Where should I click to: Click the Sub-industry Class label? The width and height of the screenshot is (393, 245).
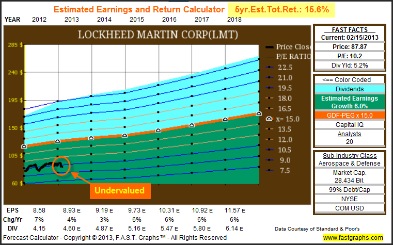click(x=350, y=156)
